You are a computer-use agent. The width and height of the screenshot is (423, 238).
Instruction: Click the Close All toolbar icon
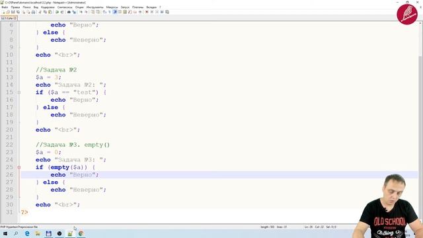(x=28, y=12)
